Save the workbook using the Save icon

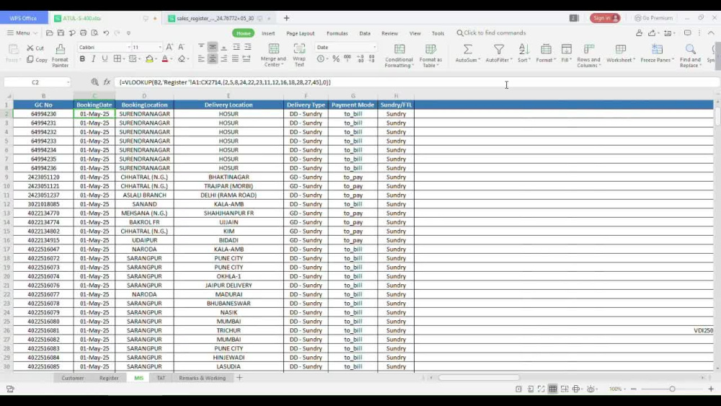coord(61,33)
